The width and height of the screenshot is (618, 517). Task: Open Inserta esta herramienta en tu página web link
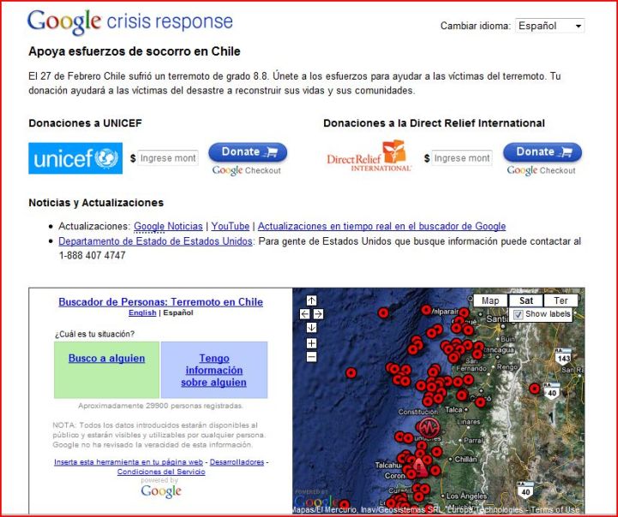tap(129, 462)
